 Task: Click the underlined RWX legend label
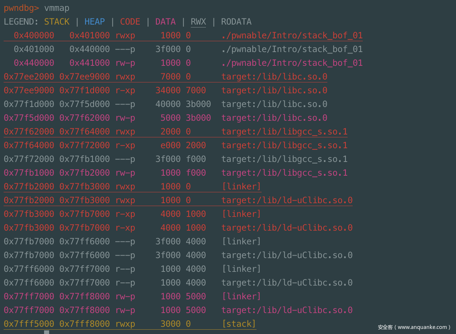(x=198, y=22)
